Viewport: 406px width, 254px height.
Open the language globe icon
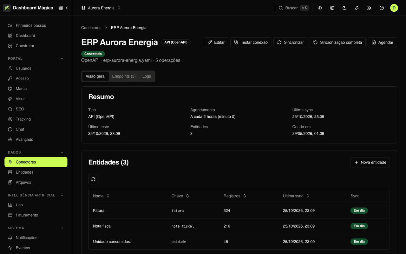point(332,8)
